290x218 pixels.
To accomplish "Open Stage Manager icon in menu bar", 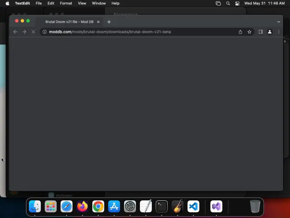I will click(x=218, y=3).
